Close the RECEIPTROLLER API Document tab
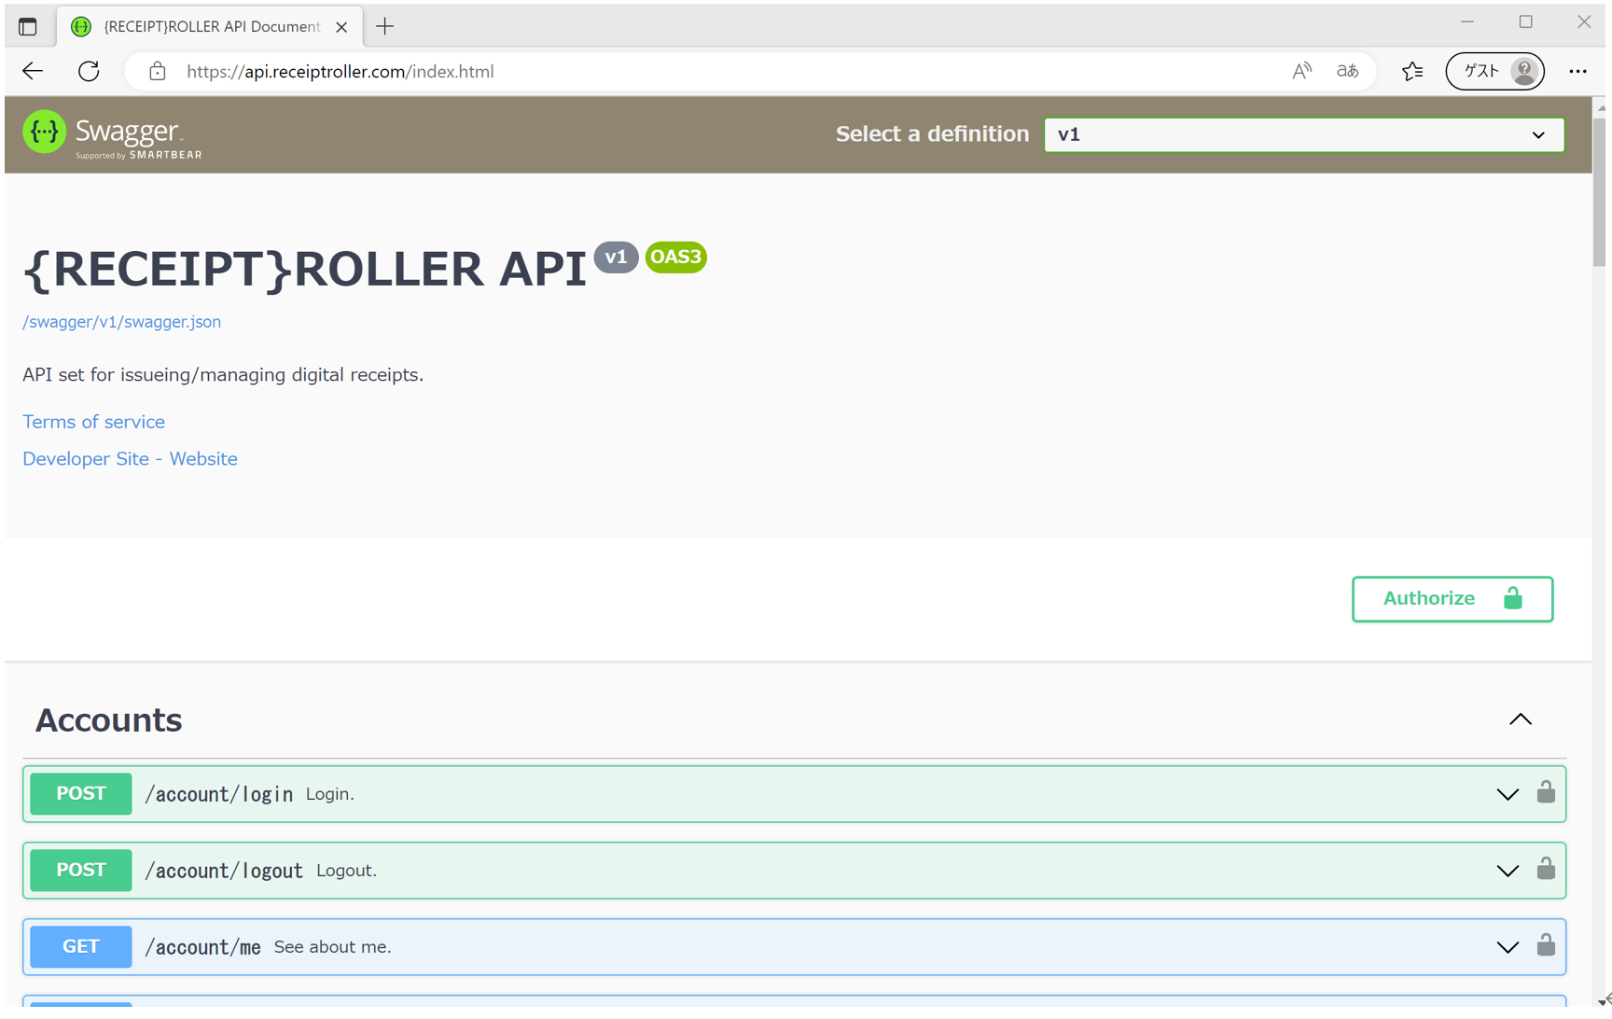 click(x=341, y=27)
